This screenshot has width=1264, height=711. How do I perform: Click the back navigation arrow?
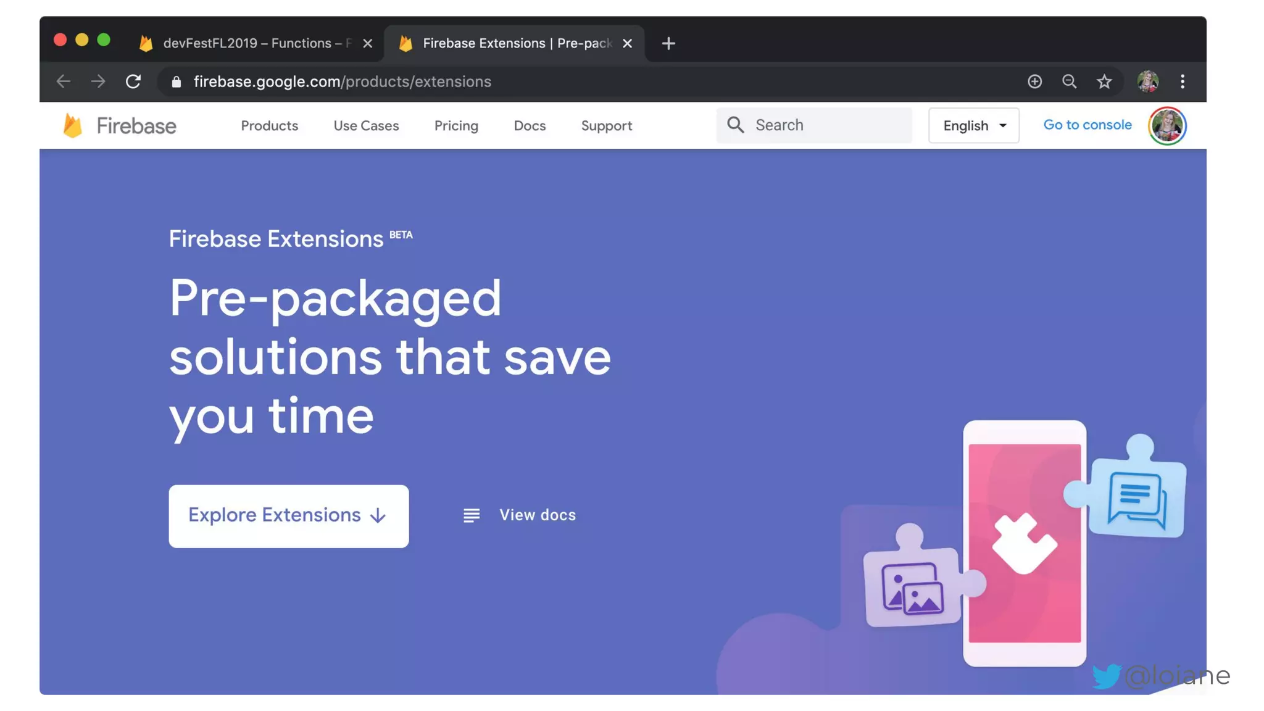pyautogui.click(x=64, y=81)
